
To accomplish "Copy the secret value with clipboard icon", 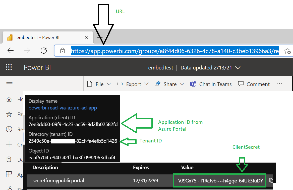I will coord(271,180).
